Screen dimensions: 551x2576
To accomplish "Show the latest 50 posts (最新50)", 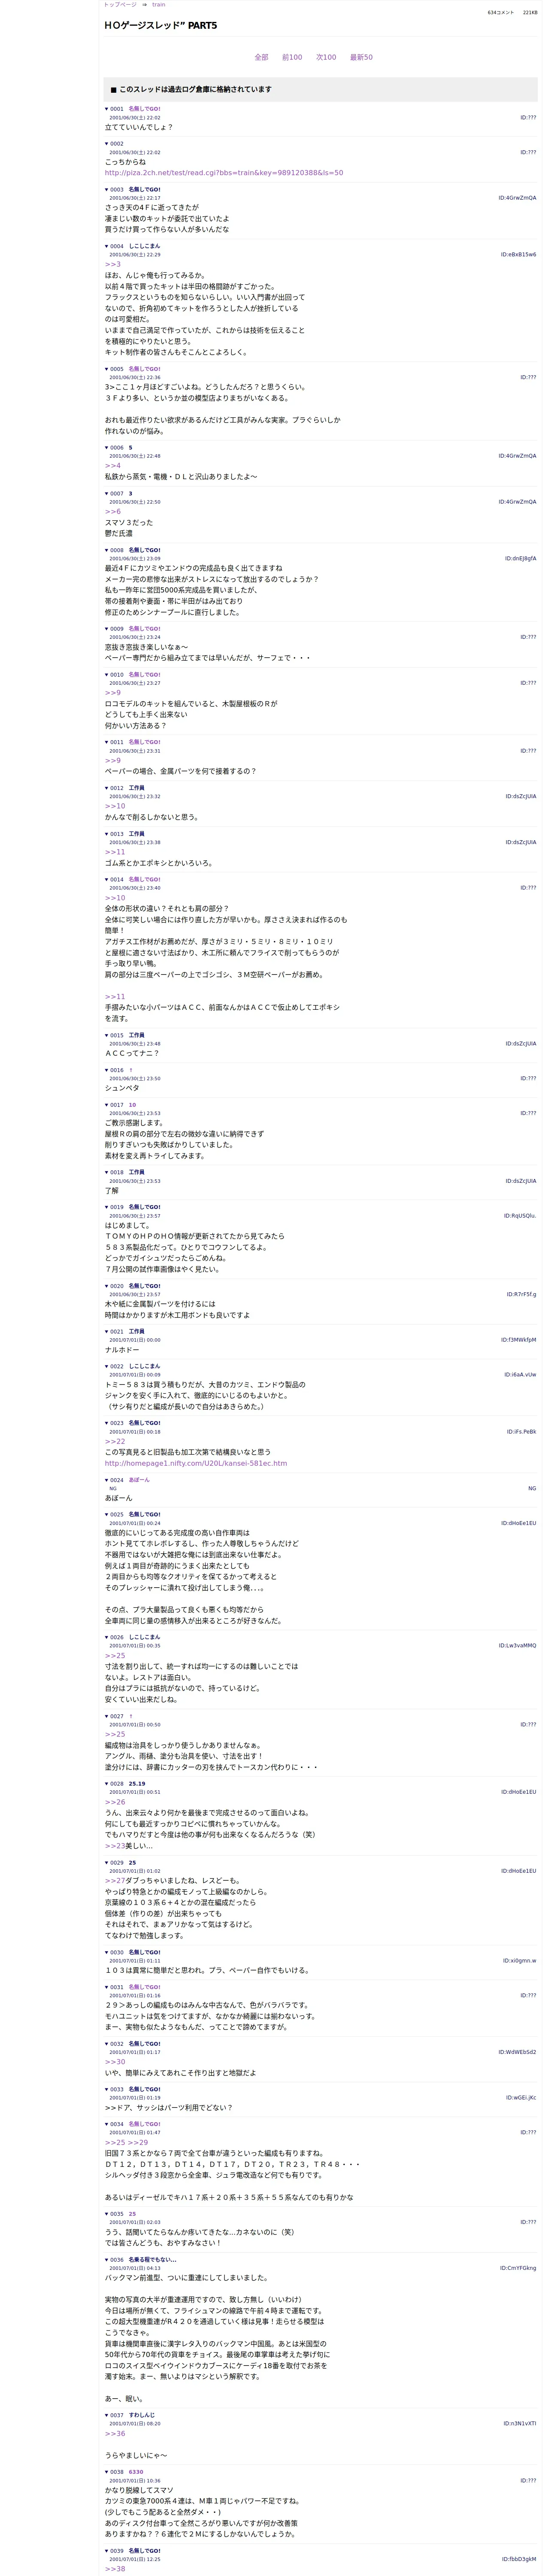I will point(361,57).
